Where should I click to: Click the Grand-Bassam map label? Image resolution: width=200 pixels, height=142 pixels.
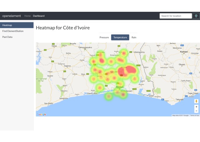126,91
